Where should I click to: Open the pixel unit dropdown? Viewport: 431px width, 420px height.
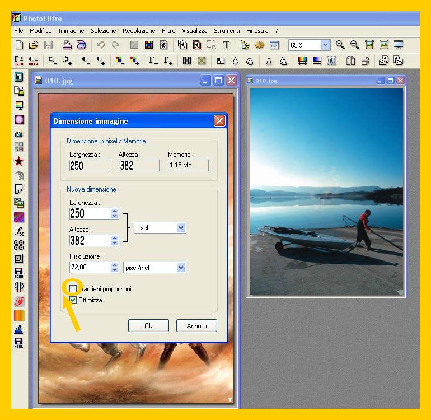pyautogui.click(x=181, y=228)
